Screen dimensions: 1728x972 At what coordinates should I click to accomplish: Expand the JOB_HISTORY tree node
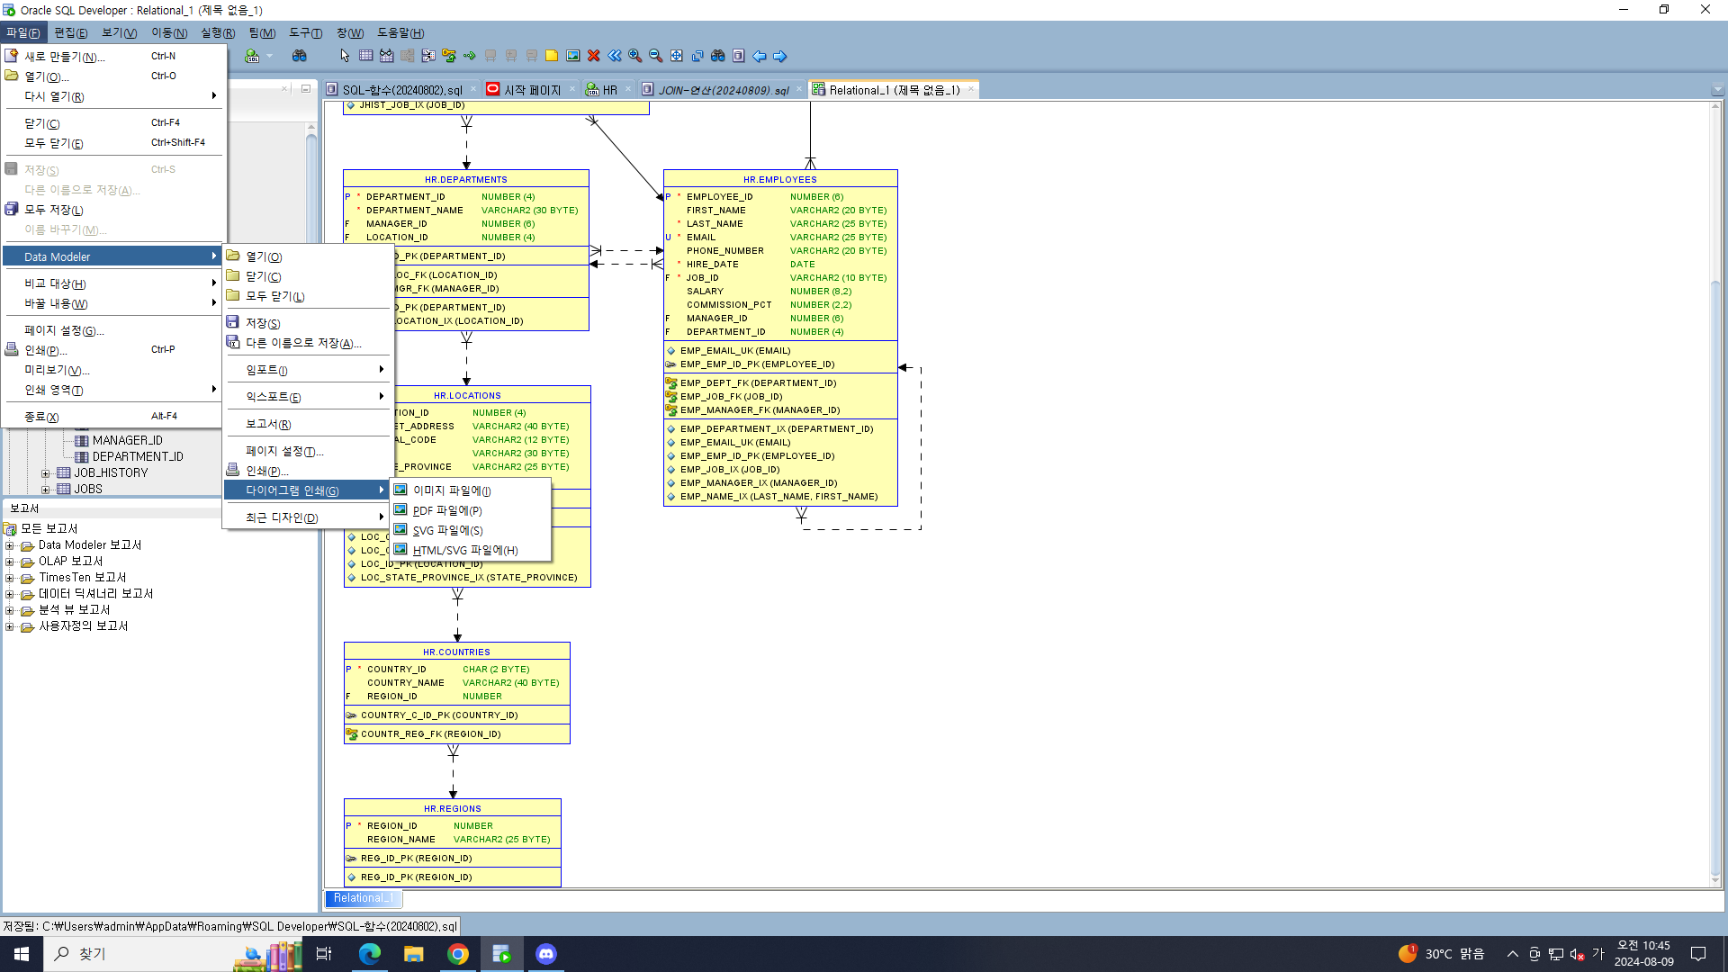click(x=46, y=473)
